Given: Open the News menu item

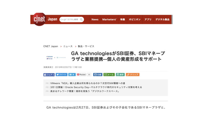Looking at the screenshot, I should [95, 20].
